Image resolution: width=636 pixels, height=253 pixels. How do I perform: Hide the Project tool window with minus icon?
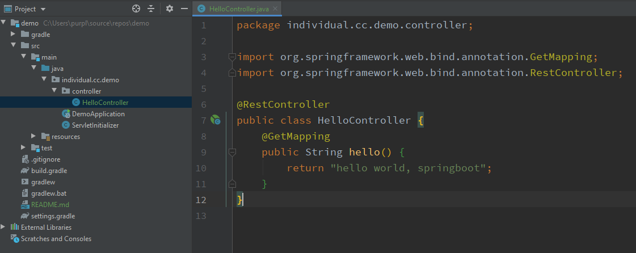click(184, 9)
